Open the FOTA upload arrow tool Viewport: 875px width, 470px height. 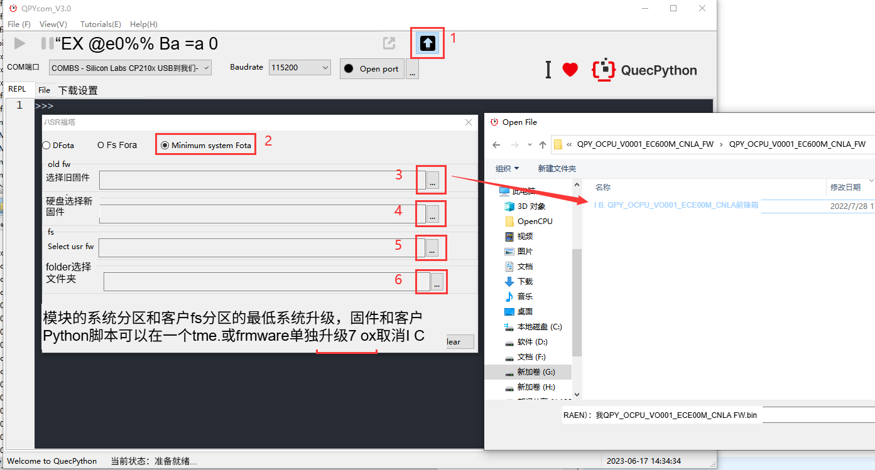pyautogui.click(x=428, y=43)
